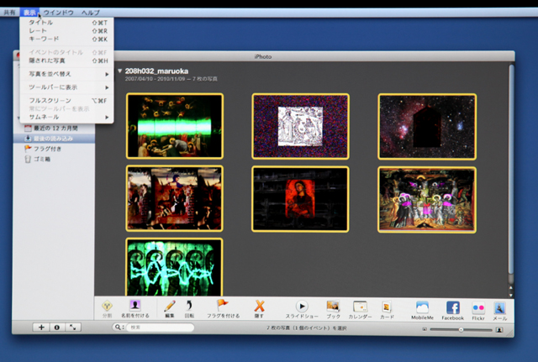Choose フルスクリーン menu entry

pos(67,101)
